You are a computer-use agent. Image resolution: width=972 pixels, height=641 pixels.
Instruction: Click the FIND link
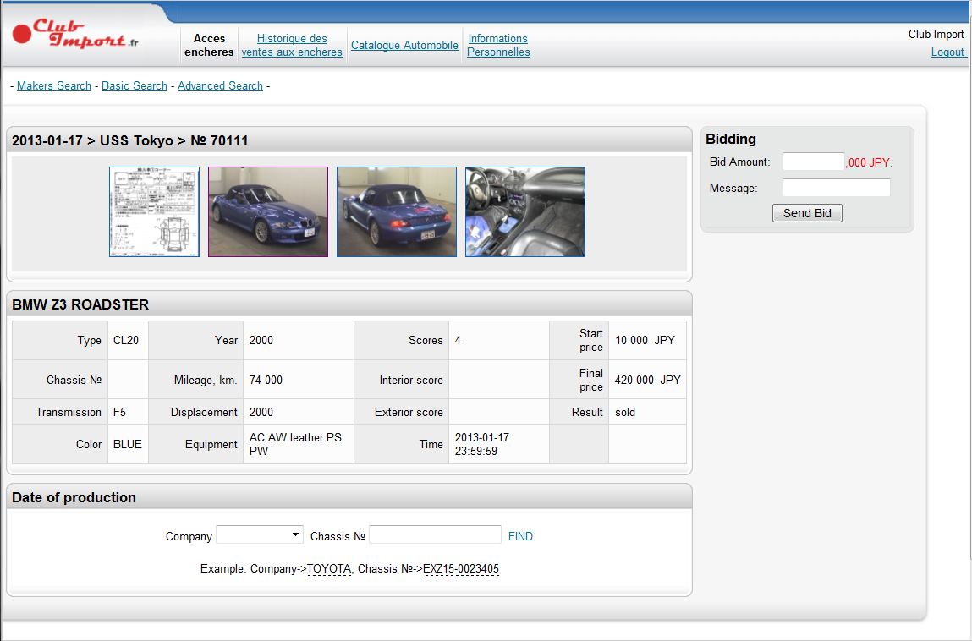(x=520, y=536)
